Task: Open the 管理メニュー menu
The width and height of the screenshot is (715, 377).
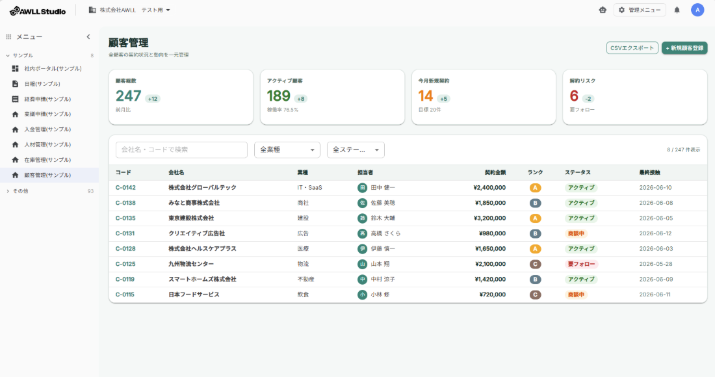Action: click(640, 10)
